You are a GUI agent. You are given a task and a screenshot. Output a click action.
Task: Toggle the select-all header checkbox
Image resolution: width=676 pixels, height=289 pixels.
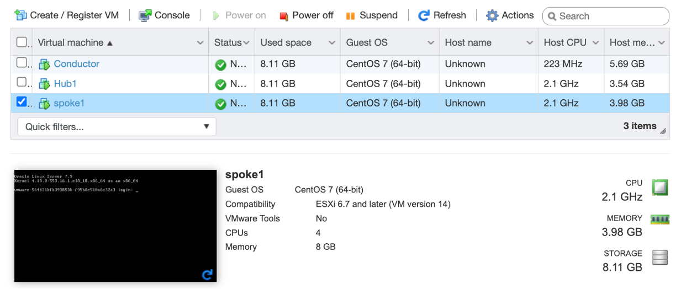(x=22, y=42)
